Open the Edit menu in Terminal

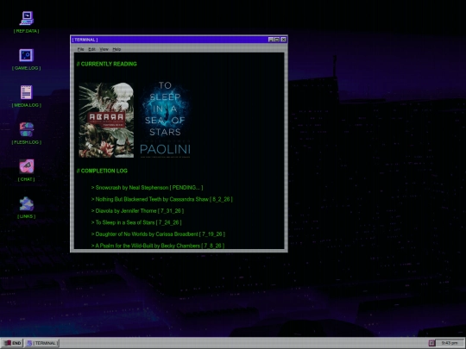[91, 49]
